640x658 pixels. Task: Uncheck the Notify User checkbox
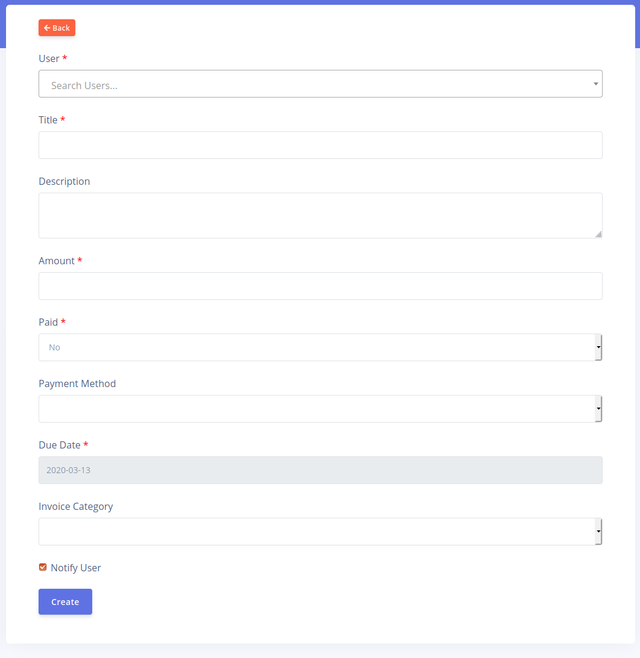coord(43,567)
